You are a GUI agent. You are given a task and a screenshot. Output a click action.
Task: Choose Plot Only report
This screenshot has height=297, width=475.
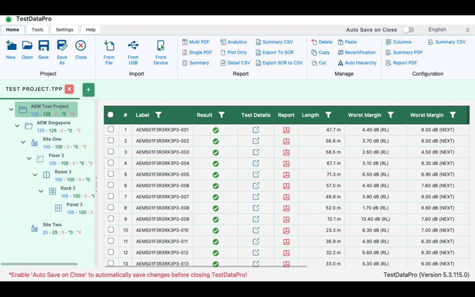point(233,52)
